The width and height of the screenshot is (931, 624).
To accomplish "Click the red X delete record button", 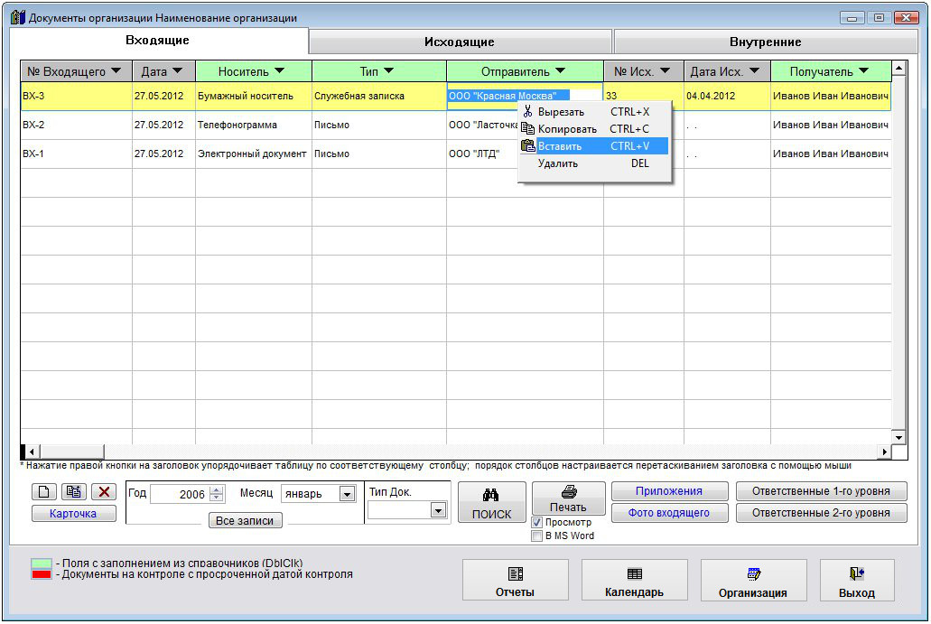I will point(105,492).
